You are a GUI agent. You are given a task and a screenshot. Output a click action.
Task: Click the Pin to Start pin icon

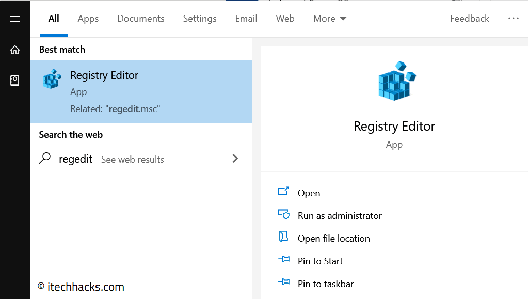coord(283,260)
